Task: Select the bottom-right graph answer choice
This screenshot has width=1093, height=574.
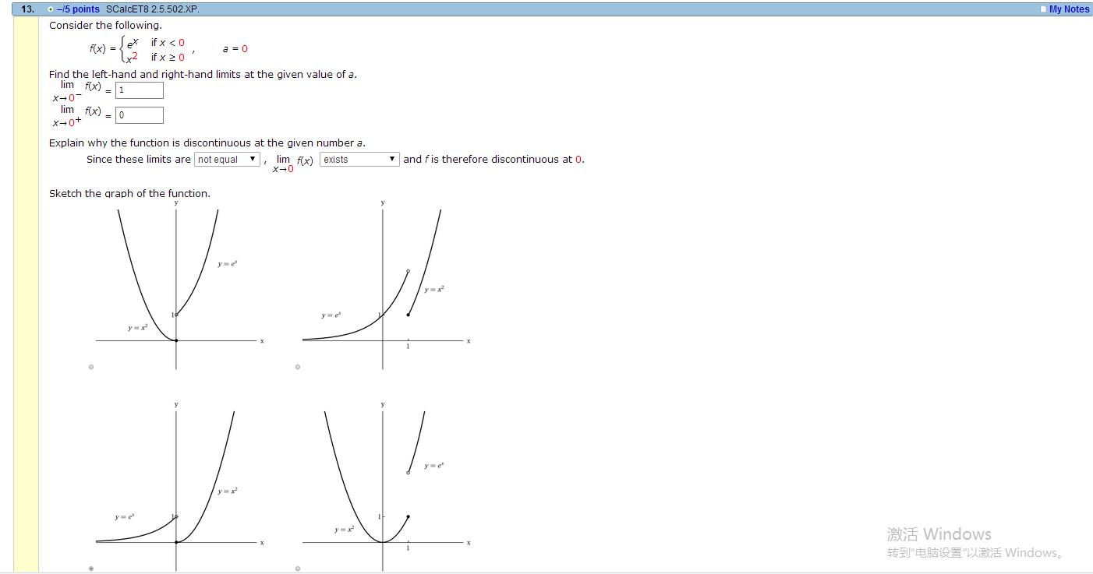Action: [x=297, y=569]
